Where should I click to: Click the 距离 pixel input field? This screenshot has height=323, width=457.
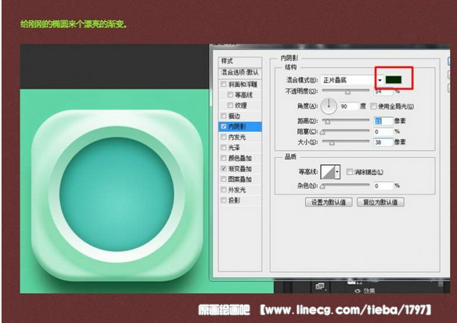[x=383, y=121]
